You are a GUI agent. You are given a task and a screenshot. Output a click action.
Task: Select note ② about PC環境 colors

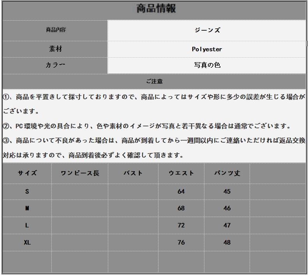pos(147,126)
